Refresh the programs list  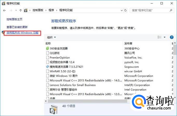(125, 10)
